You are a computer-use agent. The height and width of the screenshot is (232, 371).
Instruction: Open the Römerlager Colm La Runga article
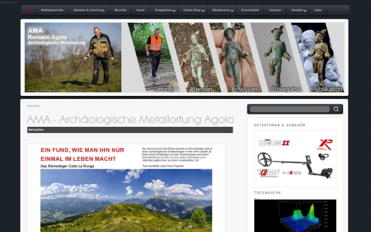(126, 188)
